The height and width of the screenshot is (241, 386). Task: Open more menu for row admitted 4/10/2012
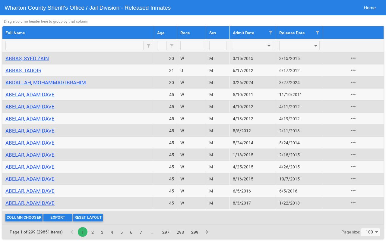coord(353,106)
